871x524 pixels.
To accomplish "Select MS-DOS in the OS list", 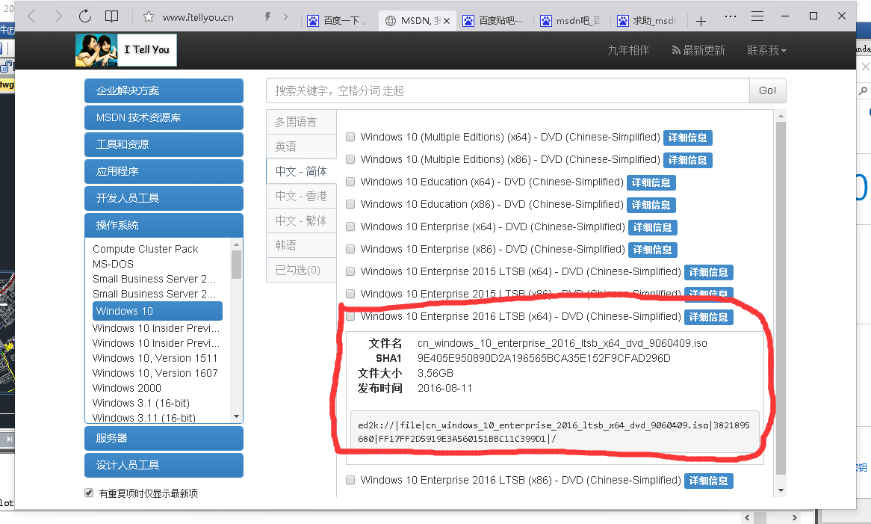I will tap(113, 264).
